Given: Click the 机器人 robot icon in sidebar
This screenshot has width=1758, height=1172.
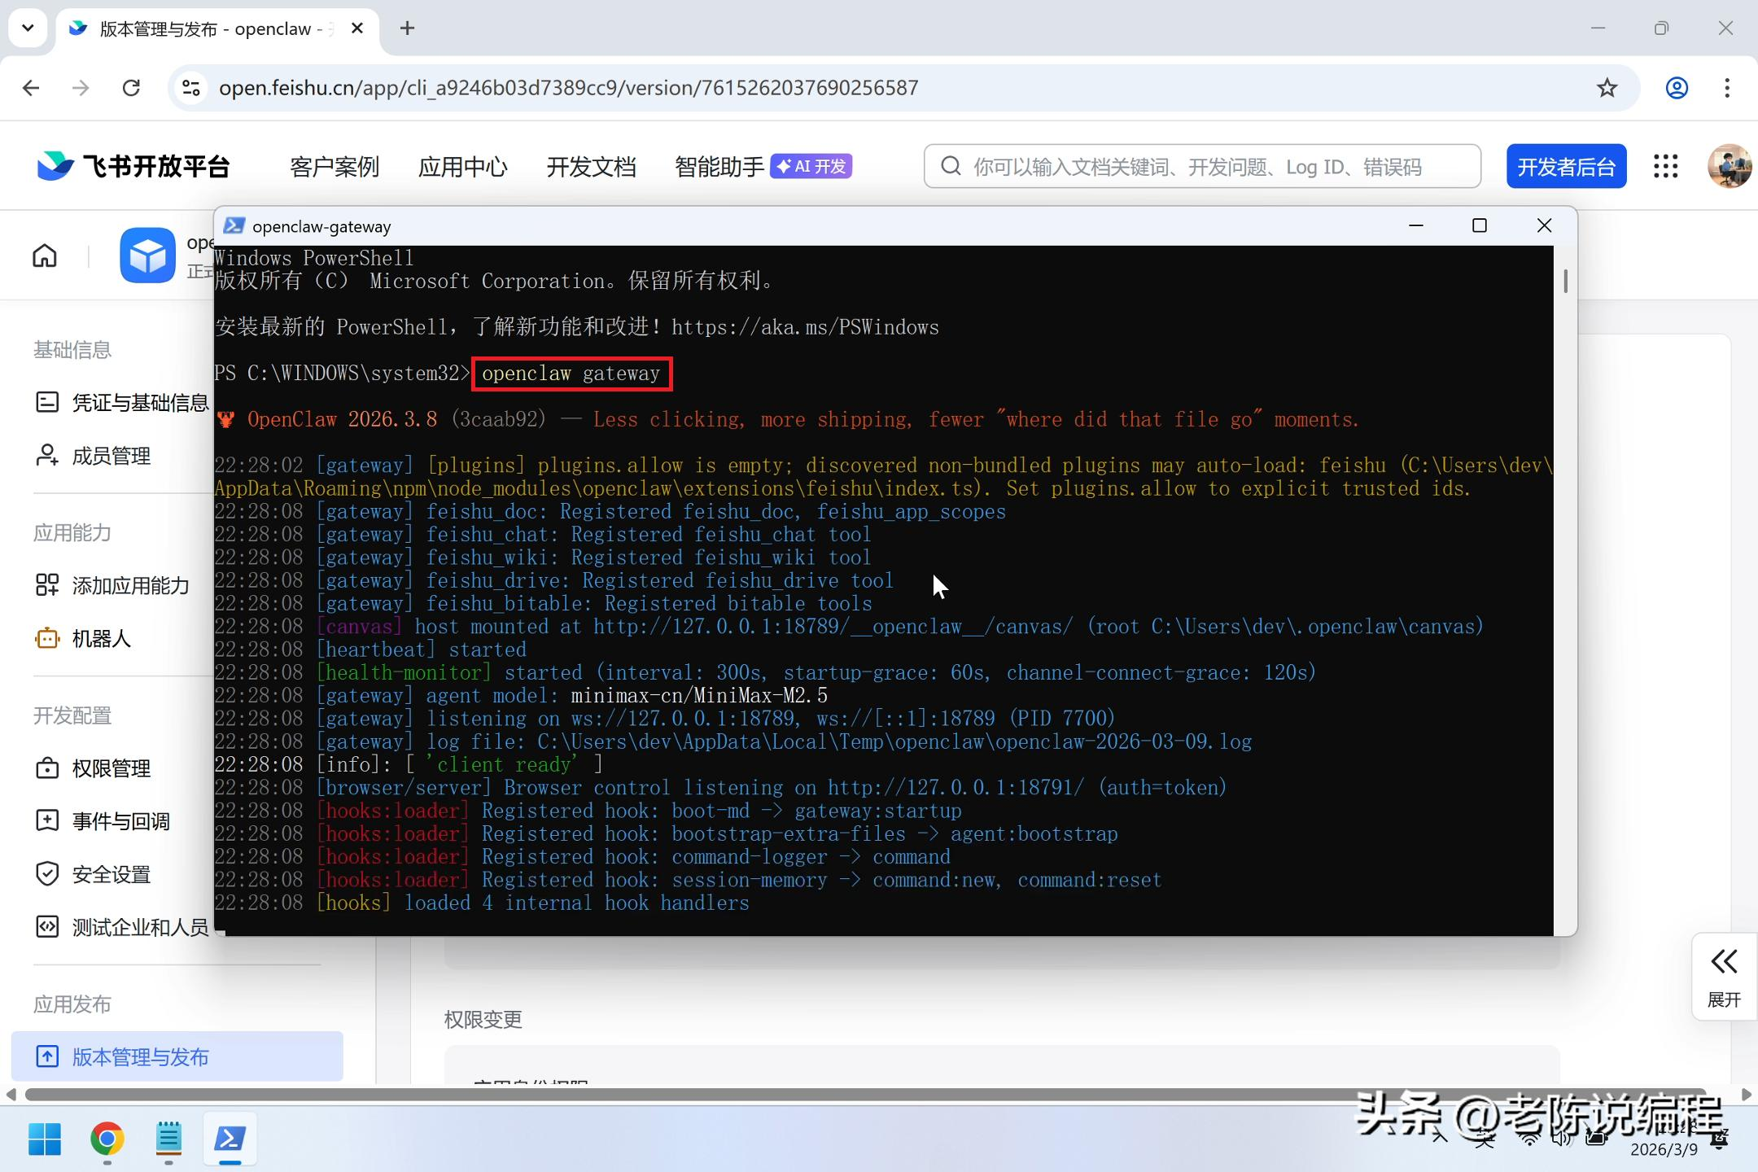Looking at the screenshot, I should coord(47,638).
